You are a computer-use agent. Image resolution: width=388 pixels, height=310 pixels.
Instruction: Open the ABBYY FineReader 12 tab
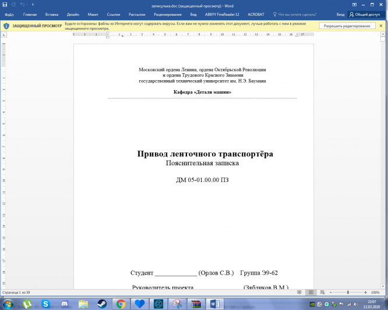(222, 15)
